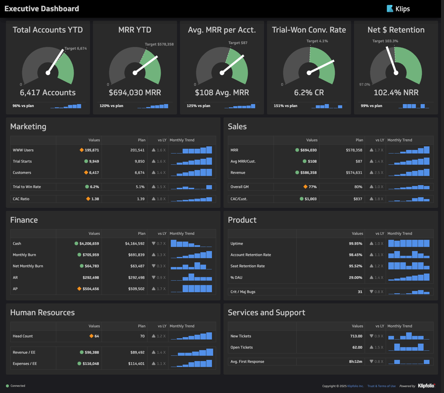
Task: Click the down-arrow vs LY indicator for New Tickets
Action: point(371,336)
